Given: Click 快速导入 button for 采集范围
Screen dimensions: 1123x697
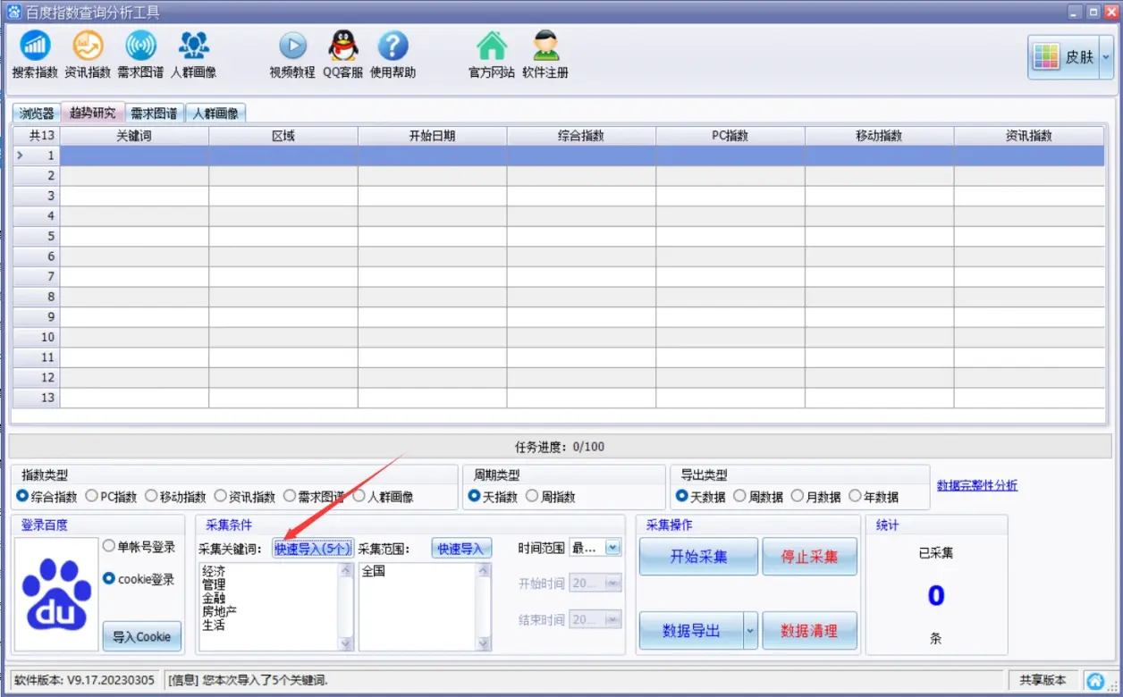Looking at the screenshot, I should coord(461,549).
